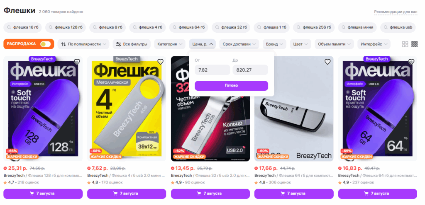The height and width of the screenshot is (205, 425).
Task: Toggle the РАСПРОДАЖА sale switch
Action: 45,44
